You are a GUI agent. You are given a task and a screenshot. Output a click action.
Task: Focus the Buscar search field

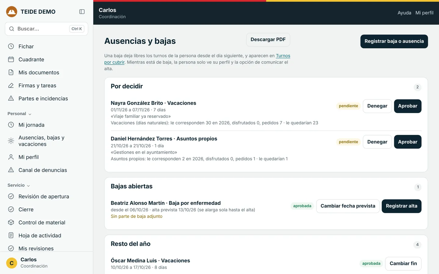point(47,29)
